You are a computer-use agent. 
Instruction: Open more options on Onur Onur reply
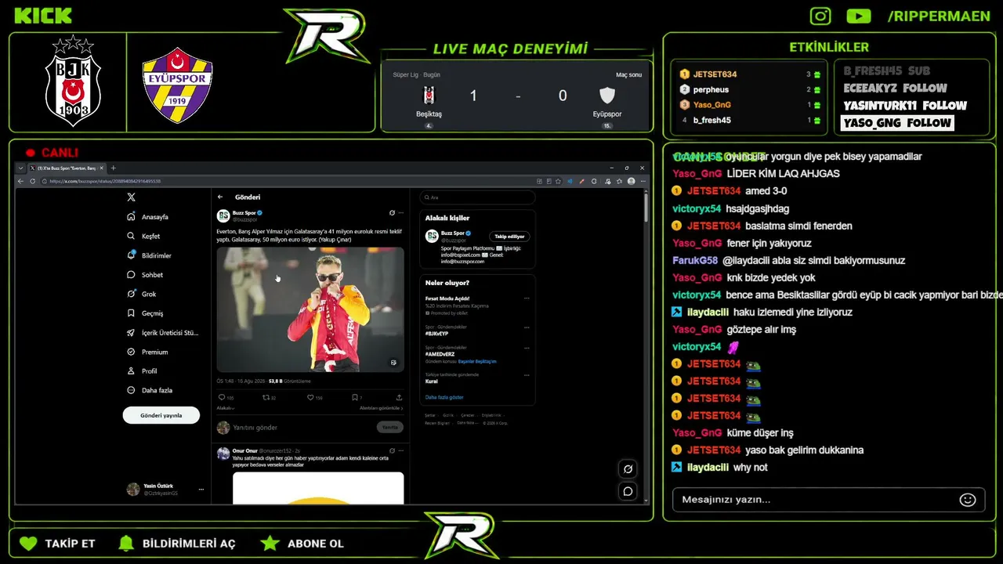point(401,451)
